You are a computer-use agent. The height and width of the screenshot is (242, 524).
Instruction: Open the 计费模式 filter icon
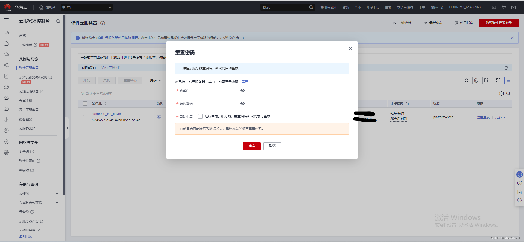click(x=408, y=104)
